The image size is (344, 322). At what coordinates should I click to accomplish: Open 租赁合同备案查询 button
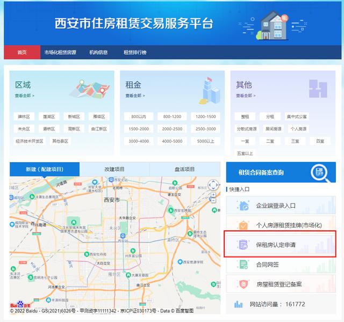click(281, 172)
